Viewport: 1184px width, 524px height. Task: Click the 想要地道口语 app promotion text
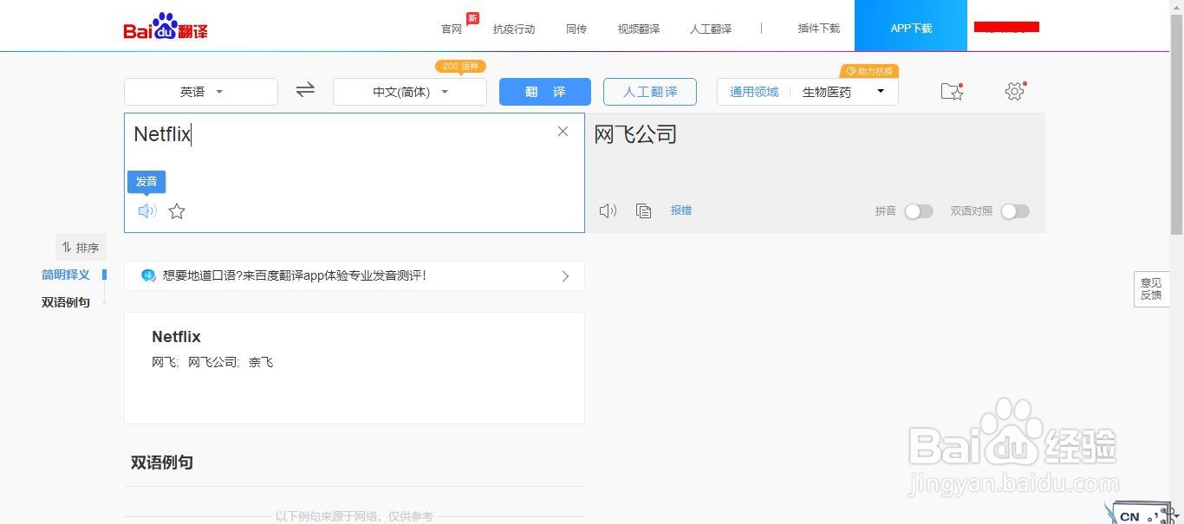point(295,275)
